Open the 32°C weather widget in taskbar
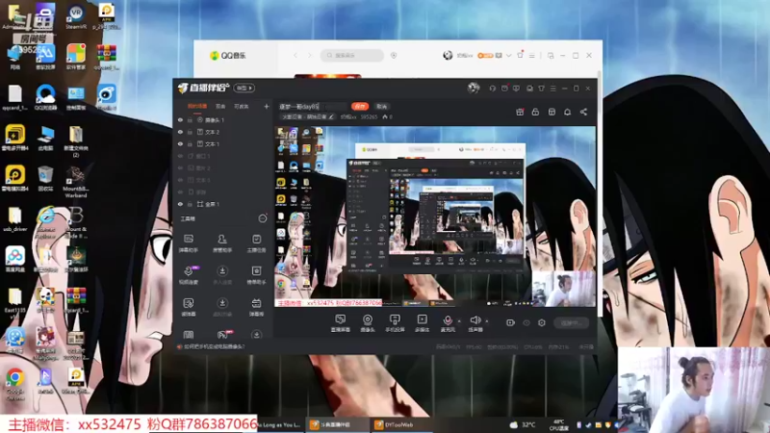The image size is (770, 433). (523, 424)
